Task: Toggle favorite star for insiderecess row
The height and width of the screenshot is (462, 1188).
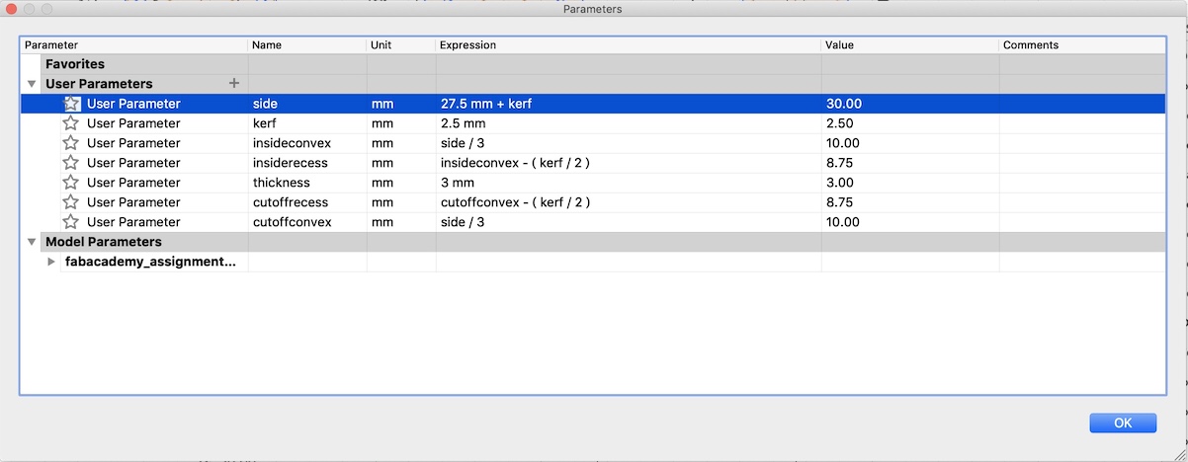Action: (x=71, y=163)
